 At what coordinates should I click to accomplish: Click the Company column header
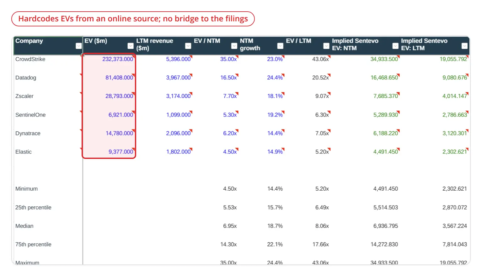click(x=29, y=41)
